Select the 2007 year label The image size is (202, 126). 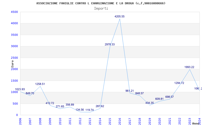point(30,121)
